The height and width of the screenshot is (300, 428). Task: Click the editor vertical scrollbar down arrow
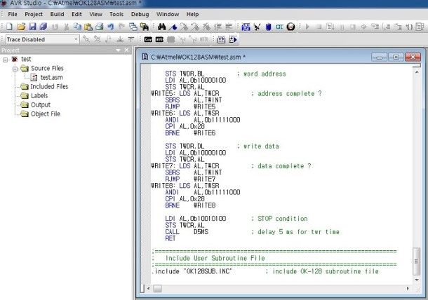[417, 280]
